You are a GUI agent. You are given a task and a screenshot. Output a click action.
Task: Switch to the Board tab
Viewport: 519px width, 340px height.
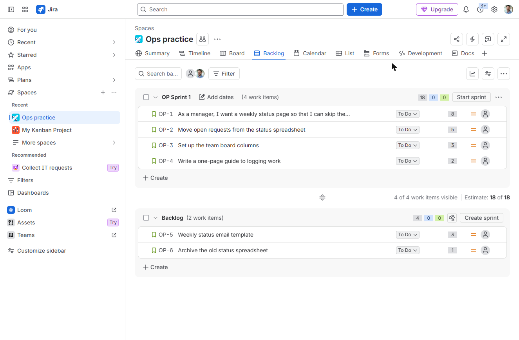(232, 53)
